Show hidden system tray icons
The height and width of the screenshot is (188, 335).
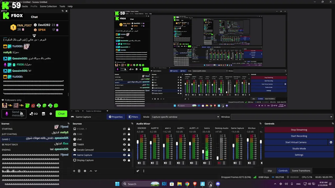275,184
